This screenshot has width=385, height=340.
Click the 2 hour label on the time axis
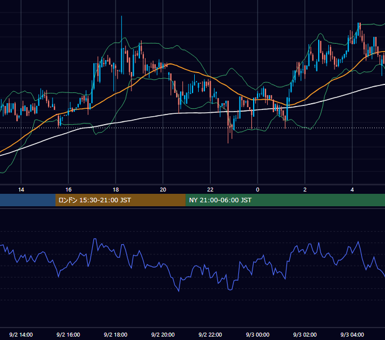point(305,190)
